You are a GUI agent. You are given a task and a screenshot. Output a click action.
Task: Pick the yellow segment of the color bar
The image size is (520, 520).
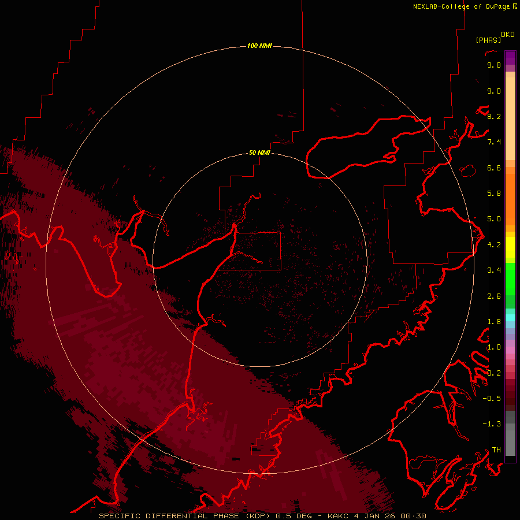(x=510, y=247)
